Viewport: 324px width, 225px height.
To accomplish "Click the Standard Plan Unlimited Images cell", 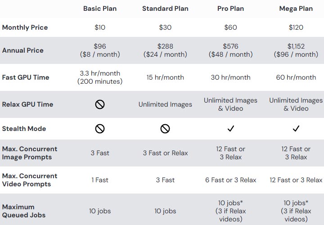I will click(x=165, y=104).
